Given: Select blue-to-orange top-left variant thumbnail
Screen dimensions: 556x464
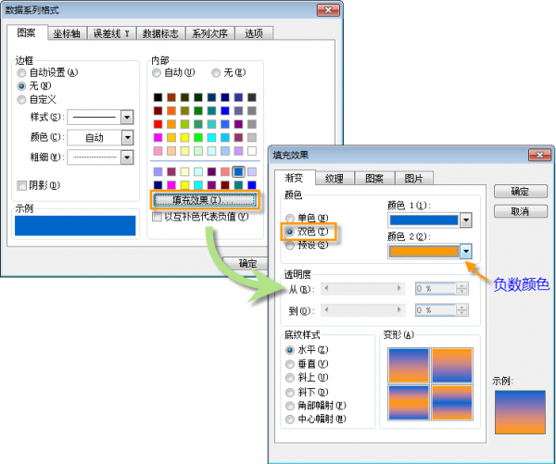Looking at the screenshot, I should pos(409,366).
